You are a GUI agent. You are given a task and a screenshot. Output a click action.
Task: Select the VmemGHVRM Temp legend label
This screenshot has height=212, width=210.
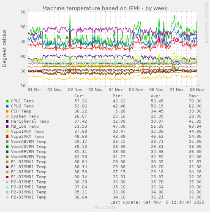tap(29, 157)
